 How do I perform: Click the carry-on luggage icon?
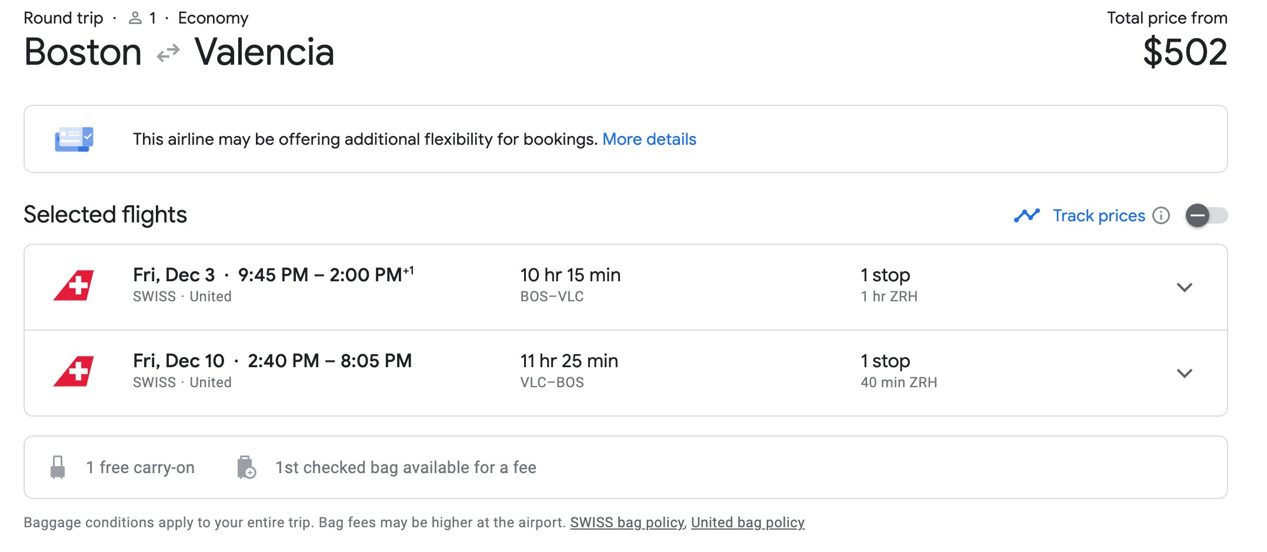click(x=58, y=467)
